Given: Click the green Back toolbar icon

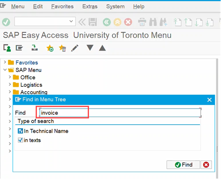Looking at the screenshot, I should tap(107, 22).
